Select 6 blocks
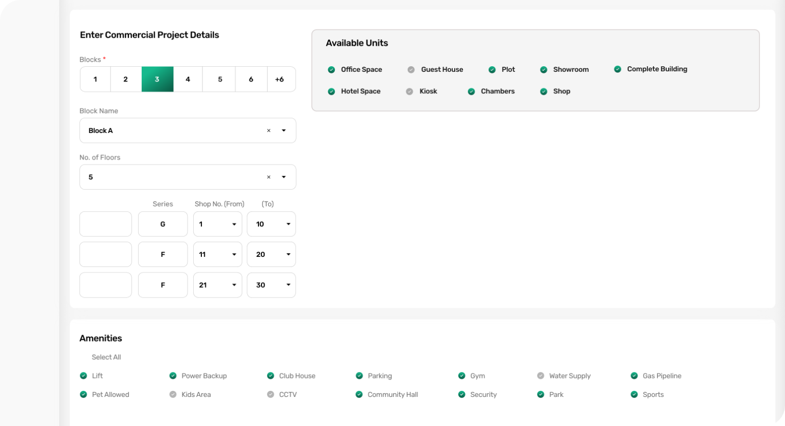The image size is (785, 426). coord(251,79)
